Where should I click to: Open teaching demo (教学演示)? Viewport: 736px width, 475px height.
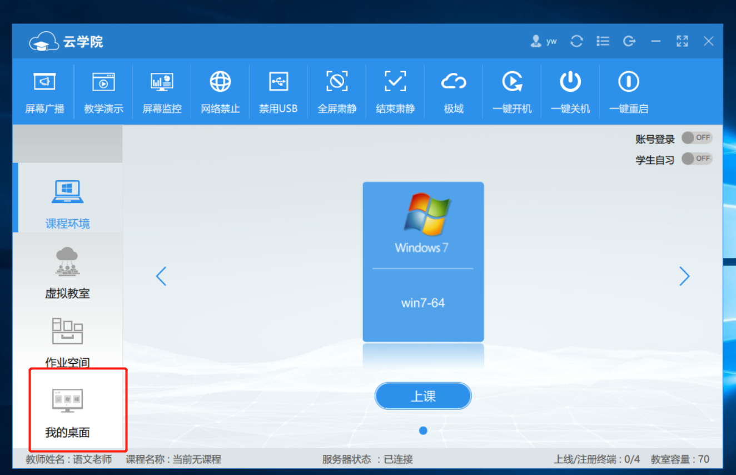pyautogui.click(x=103, y=92)
